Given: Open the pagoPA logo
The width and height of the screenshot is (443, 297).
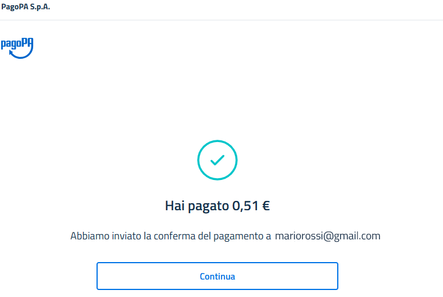Looking at the screenshot, I should pyautogui.click(x=17, y=48).
